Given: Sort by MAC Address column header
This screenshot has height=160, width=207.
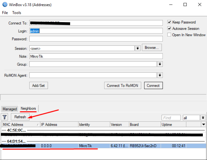Looking at the screenshot, I should 21,124.
